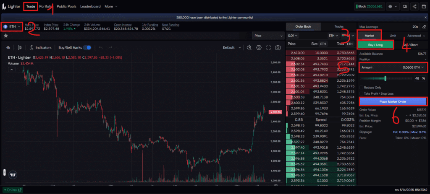Check Take Profit / Stop Loss checkbox
This screenshot has height=194, width=430.
pos(362,93)
